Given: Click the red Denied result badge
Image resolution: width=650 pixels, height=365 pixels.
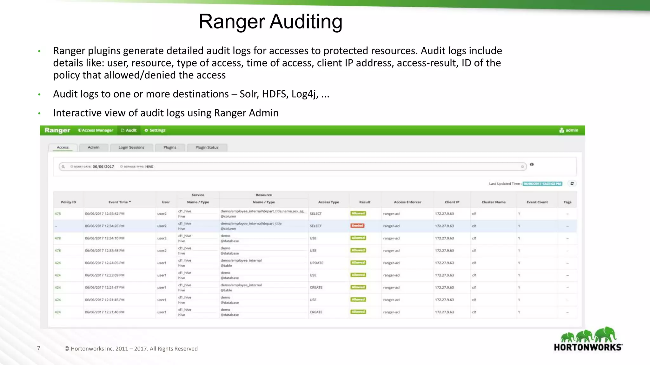Looking at the screenshot, I should (x=357, y=226).
